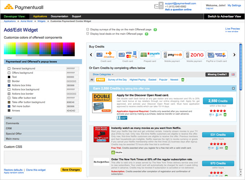Click Switch to Advertiser View
This screenshot has height=180, width=245.
coord(224,16)
